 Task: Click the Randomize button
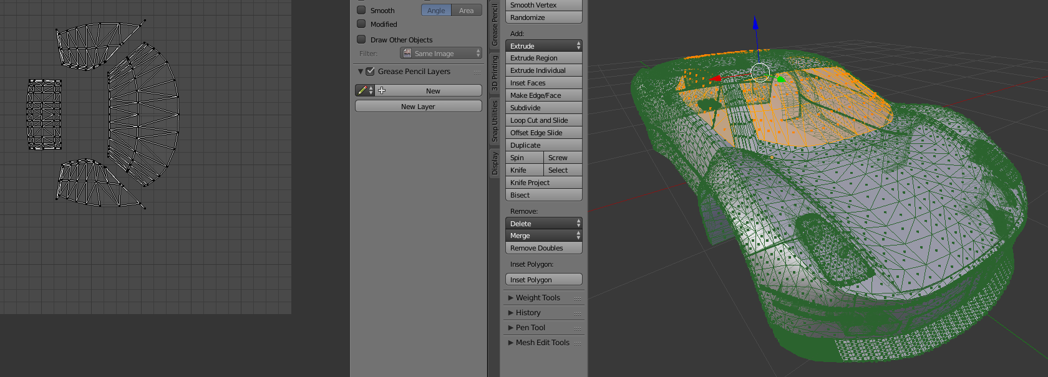543,17
